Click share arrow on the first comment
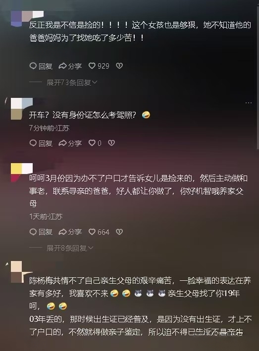The height and width of the screenshot is (351, 259). click(x=70, y=66)
